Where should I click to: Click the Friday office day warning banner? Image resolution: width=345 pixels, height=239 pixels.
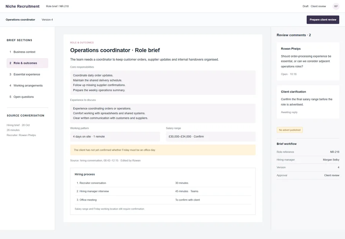tap(163, 150)
